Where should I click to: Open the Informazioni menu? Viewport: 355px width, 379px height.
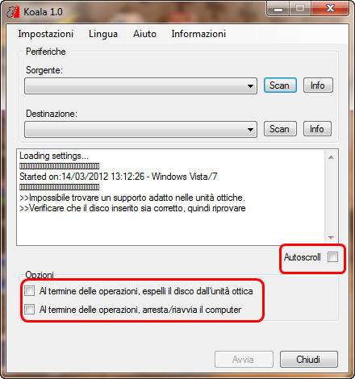pyautogui.click(x=198, y=34)
